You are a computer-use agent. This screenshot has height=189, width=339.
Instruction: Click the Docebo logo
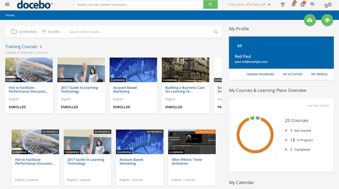click(35, 5)
